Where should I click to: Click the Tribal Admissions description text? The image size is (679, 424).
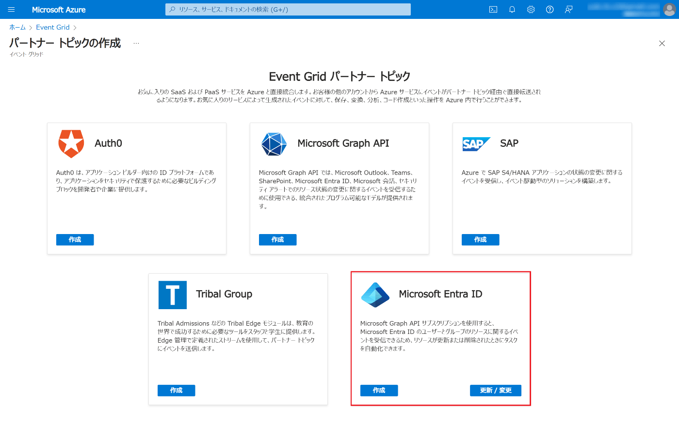tap(237, 336)
